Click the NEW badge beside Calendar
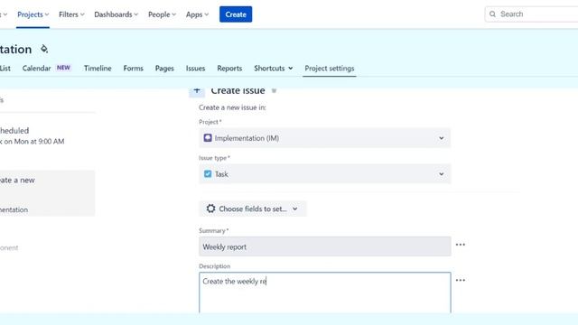Image resolution: width=578 pixels, height=325 pixels. click(x=63, y=68)
